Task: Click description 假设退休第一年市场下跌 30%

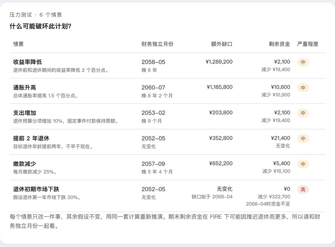Action: pyautogui.click(x=47, y=197)
